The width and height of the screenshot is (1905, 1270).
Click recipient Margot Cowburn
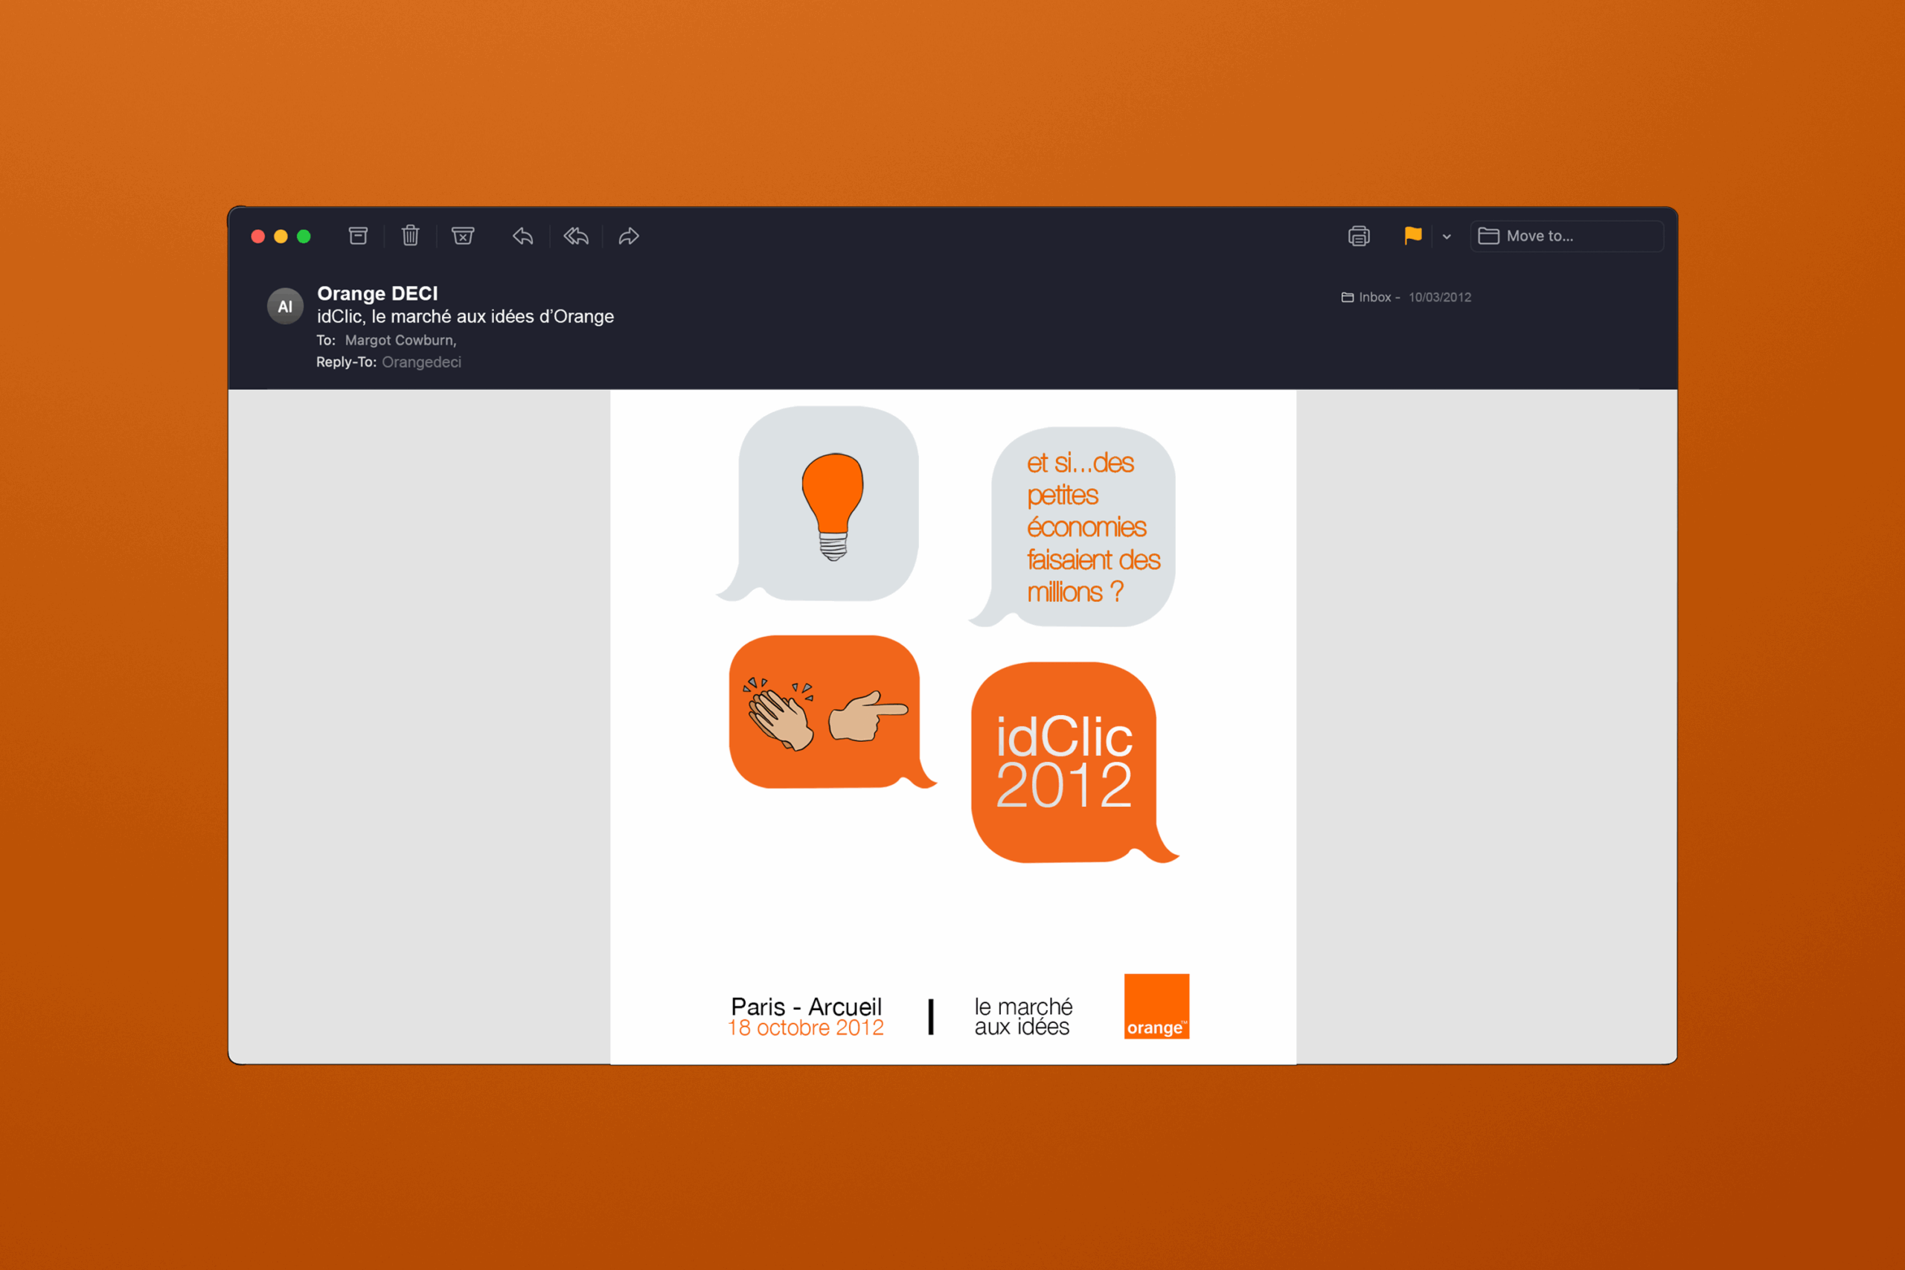point(400,340)
